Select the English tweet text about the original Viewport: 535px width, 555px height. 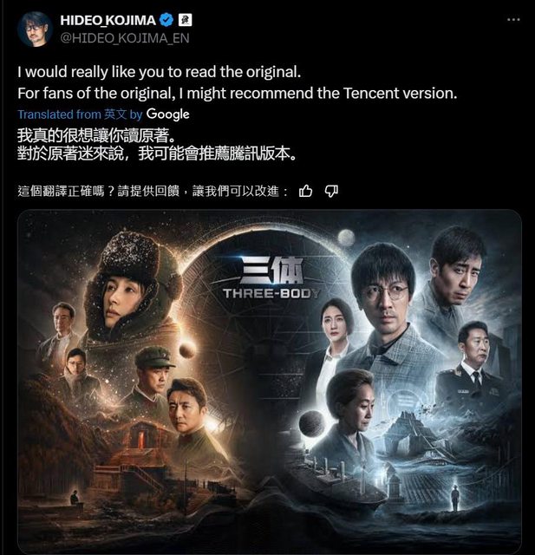pyautogui.click(x=238, y=82)
